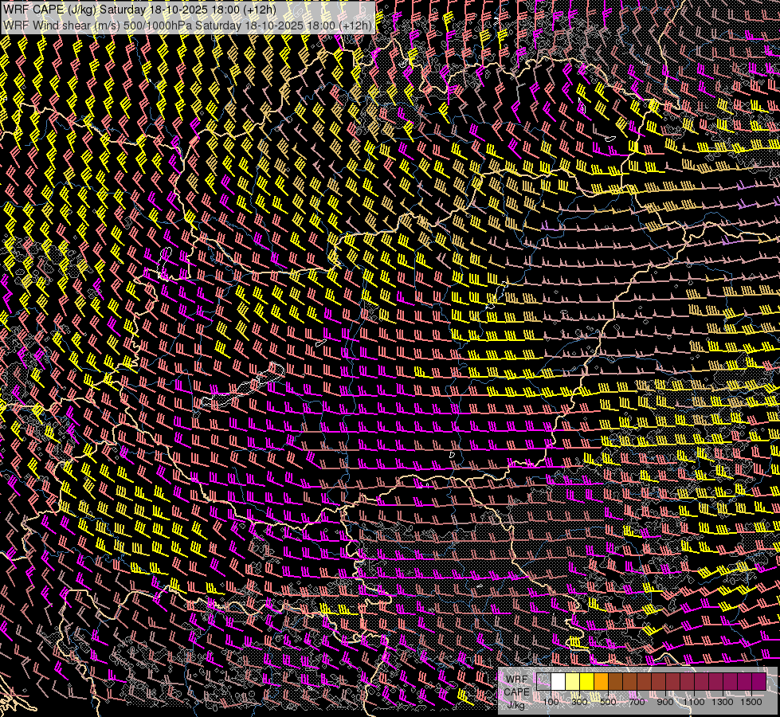This screenshot has height=717, width=780.
Task: Click the 1100 label in the legend
Action: 694,701
